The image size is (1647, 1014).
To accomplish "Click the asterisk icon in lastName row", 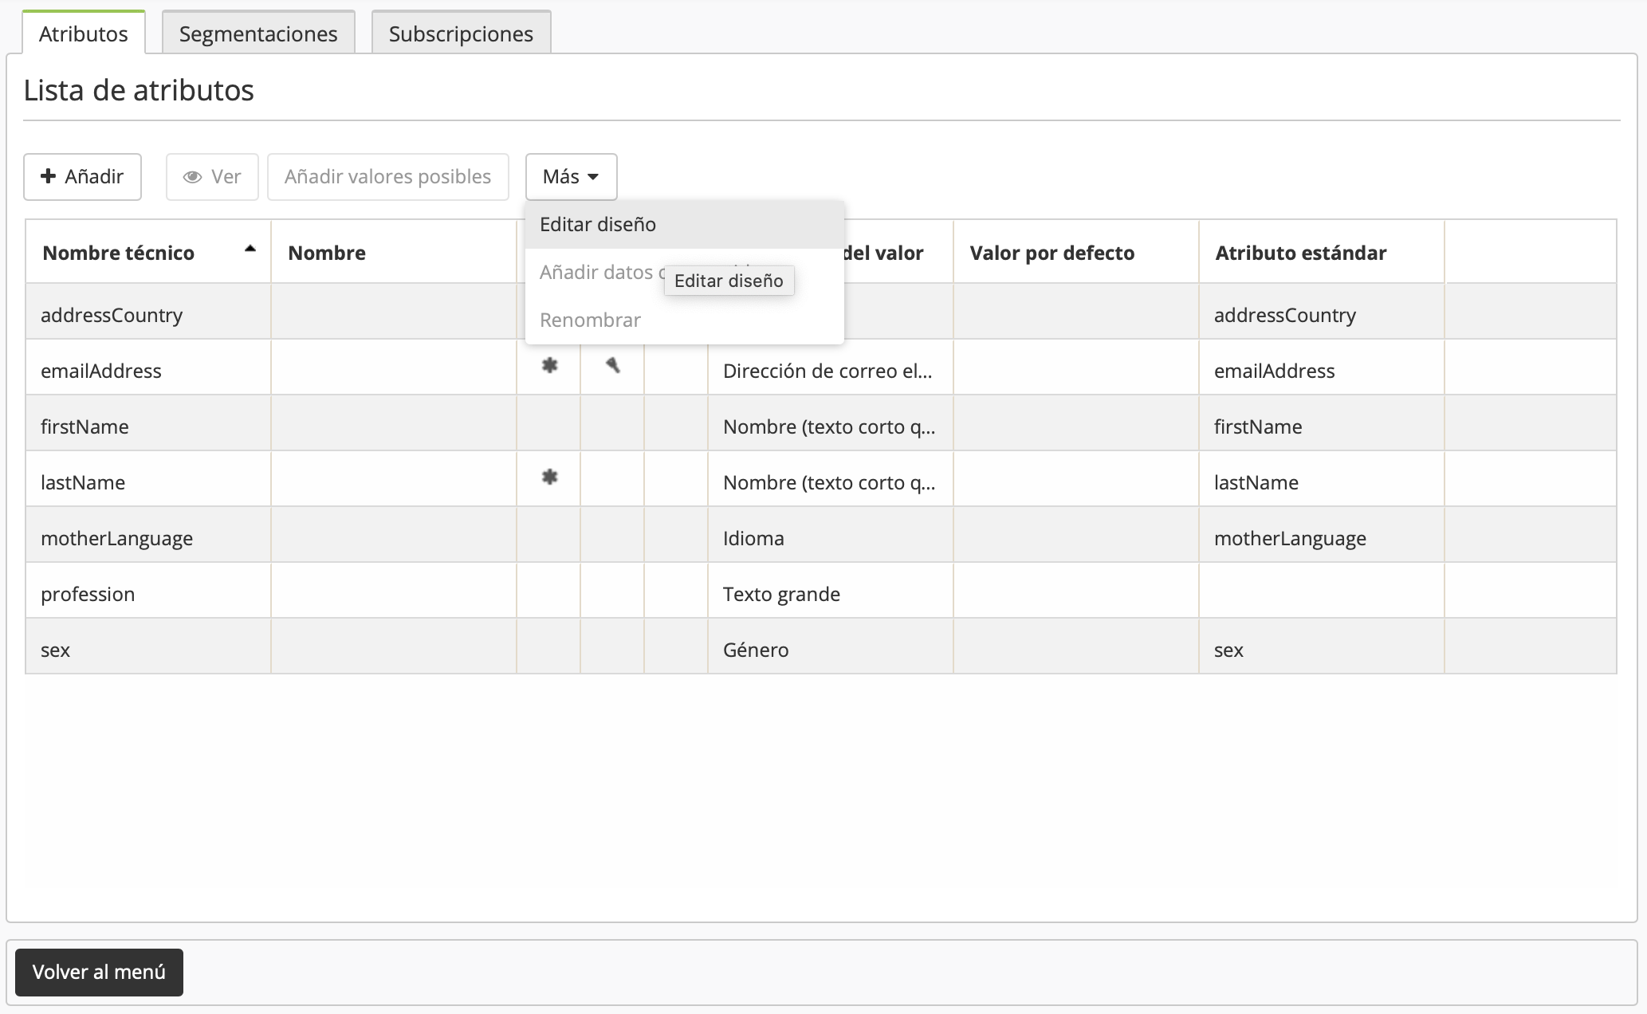I will [x=549, y=478].
